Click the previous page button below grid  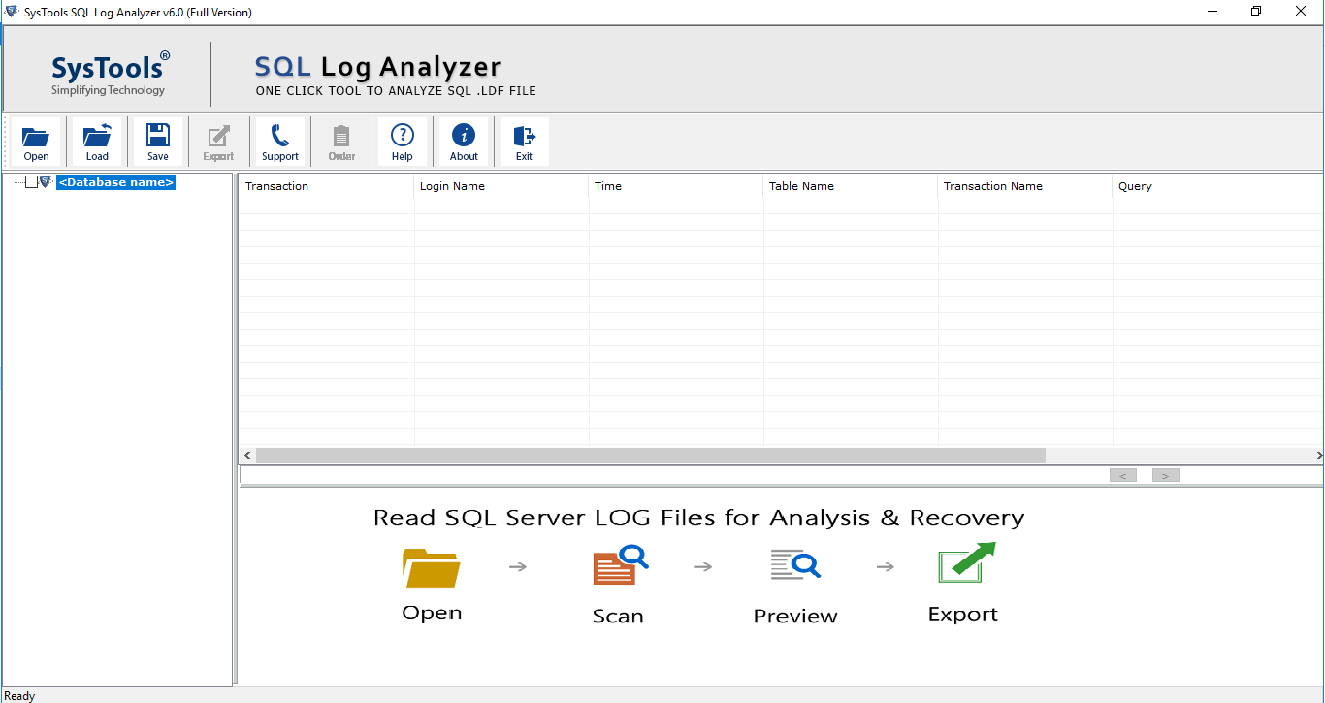1123,475
